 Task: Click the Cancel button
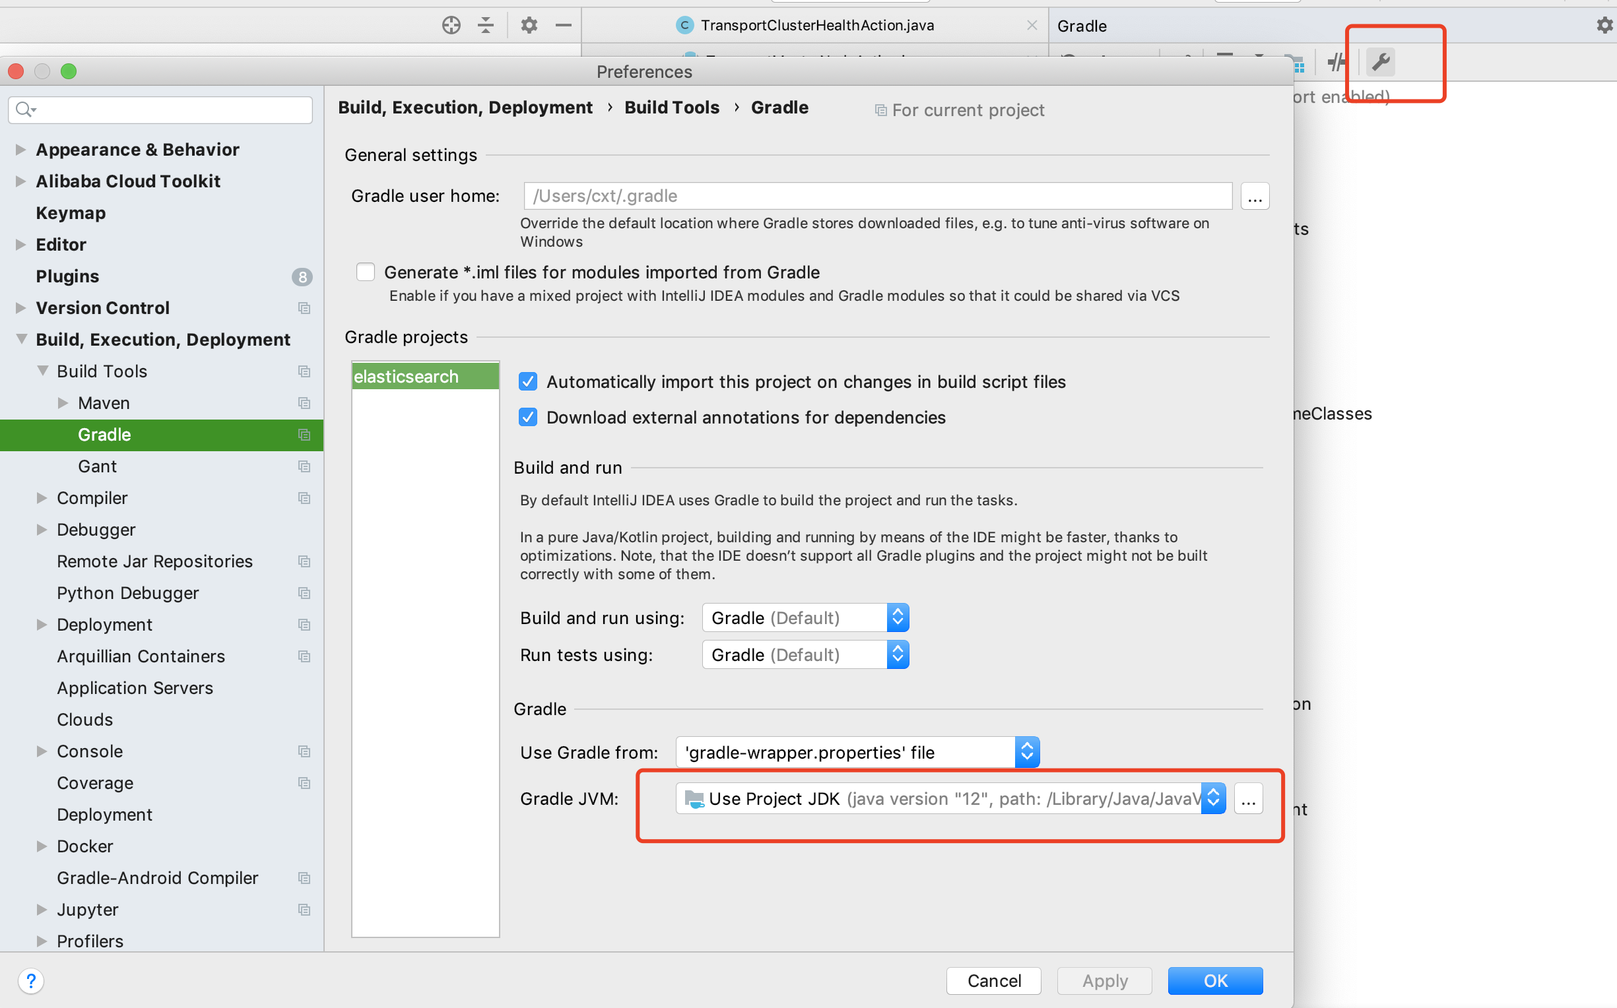click(993, 980)
